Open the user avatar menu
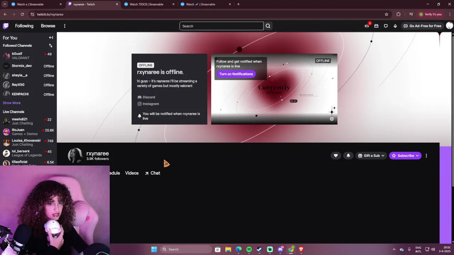The width and height of the screenshot is (454, 255). pos(449,26)
